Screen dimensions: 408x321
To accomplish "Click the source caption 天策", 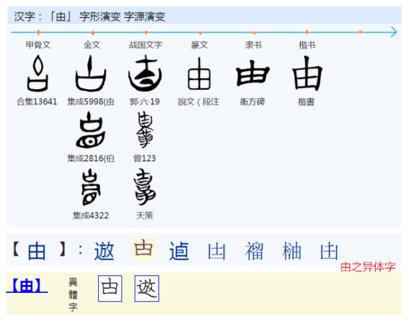I will coord(144,216).
